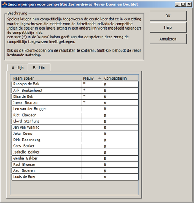Image resolution: width=194 pixels, height=203 pixels.
Task: Select player Gerdie Bakker
Action: click(x=47, y=159)
